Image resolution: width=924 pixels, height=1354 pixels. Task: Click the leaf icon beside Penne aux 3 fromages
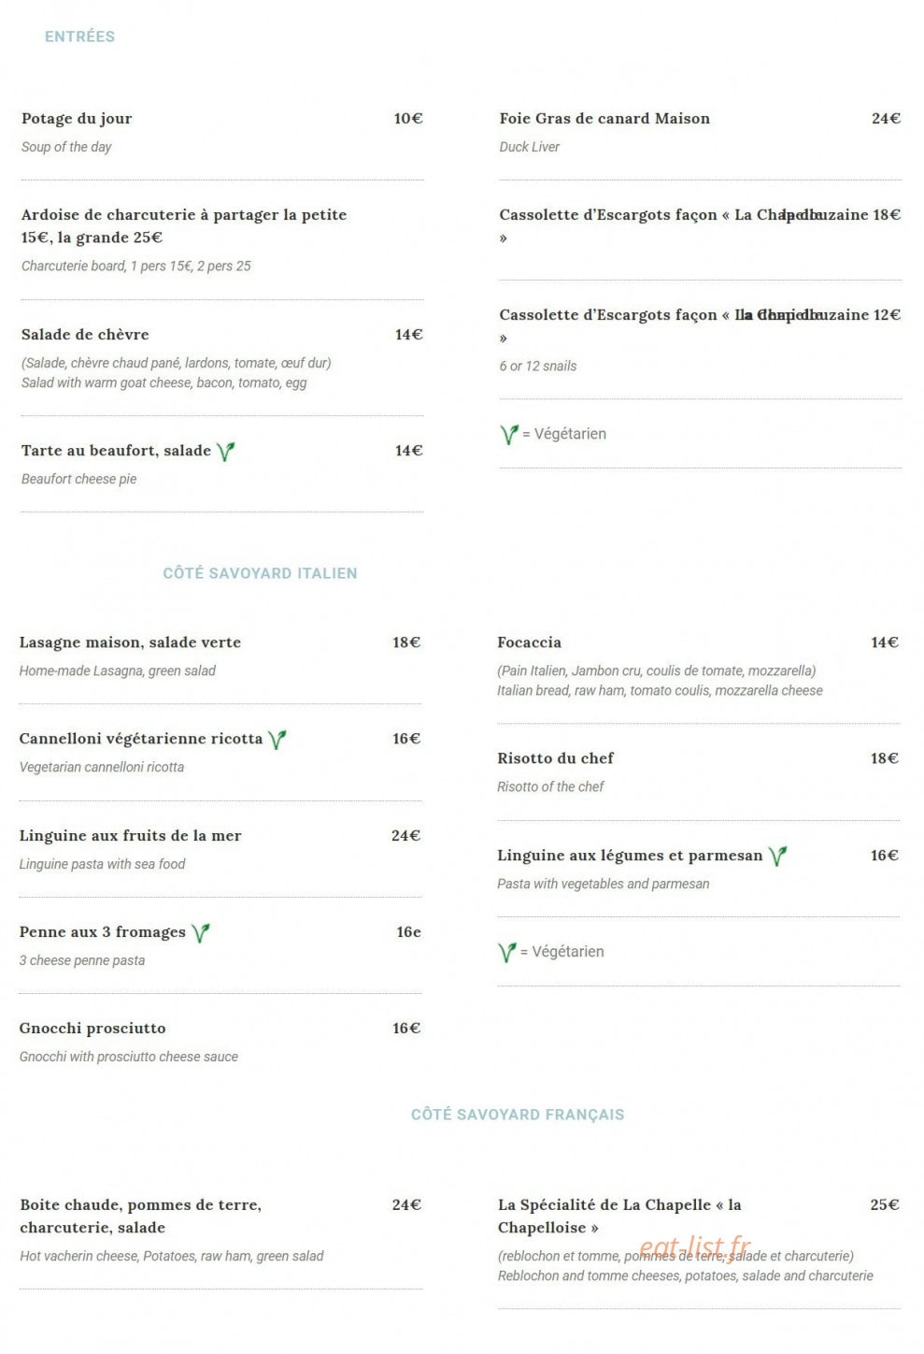(x=200, y=933)
